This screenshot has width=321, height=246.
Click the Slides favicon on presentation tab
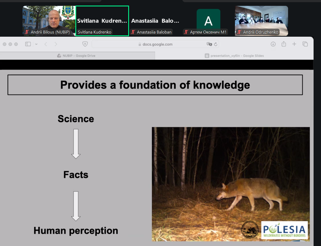click(x=207, y=56)
